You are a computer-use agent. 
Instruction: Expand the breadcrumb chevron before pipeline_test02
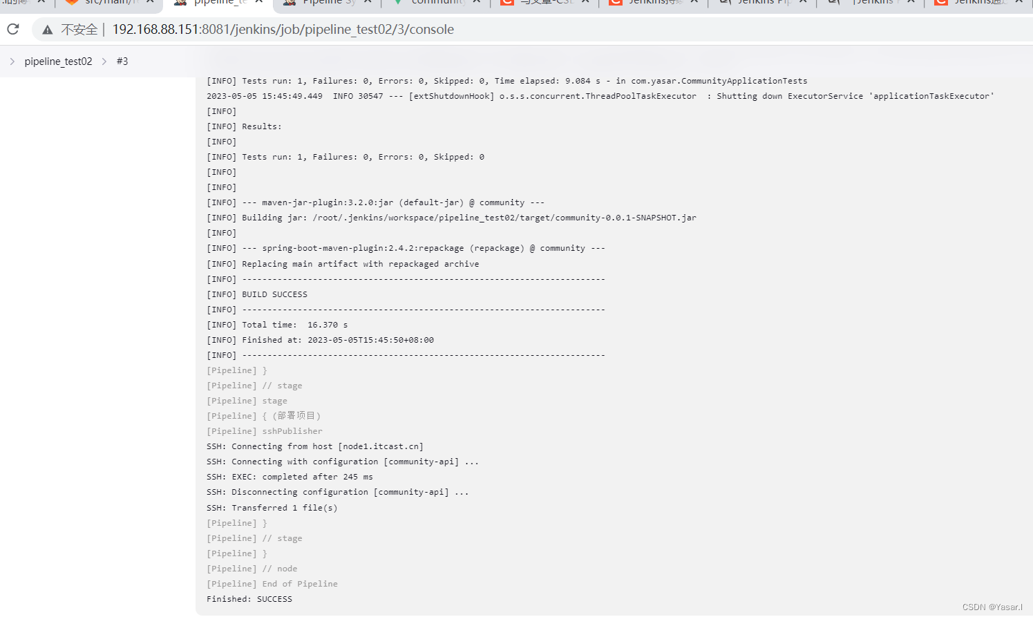click(12, 61)
